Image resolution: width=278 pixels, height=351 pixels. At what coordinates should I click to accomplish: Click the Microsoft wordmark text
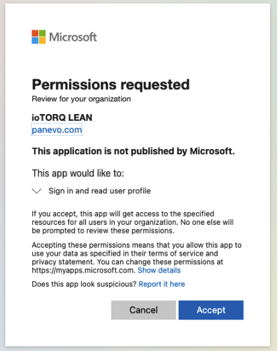(73, 37)
